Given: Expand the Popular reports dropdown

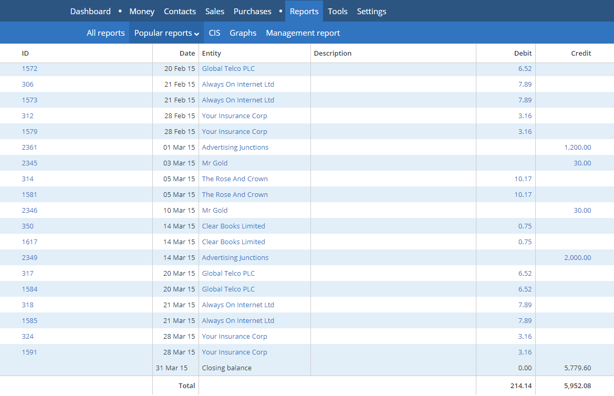Looking at the screenshot, I should [166, 33].
